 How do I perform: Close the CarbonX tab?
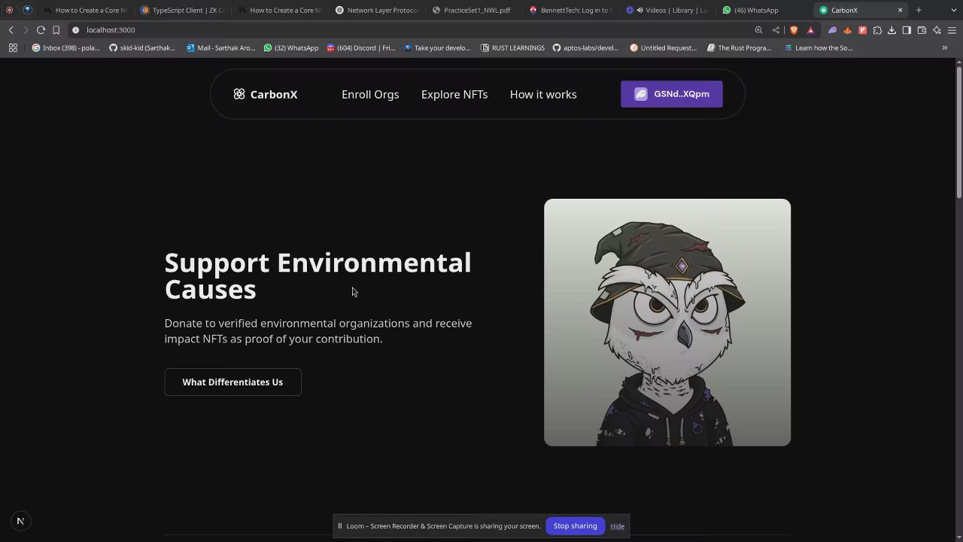click(x=900, y=11)
